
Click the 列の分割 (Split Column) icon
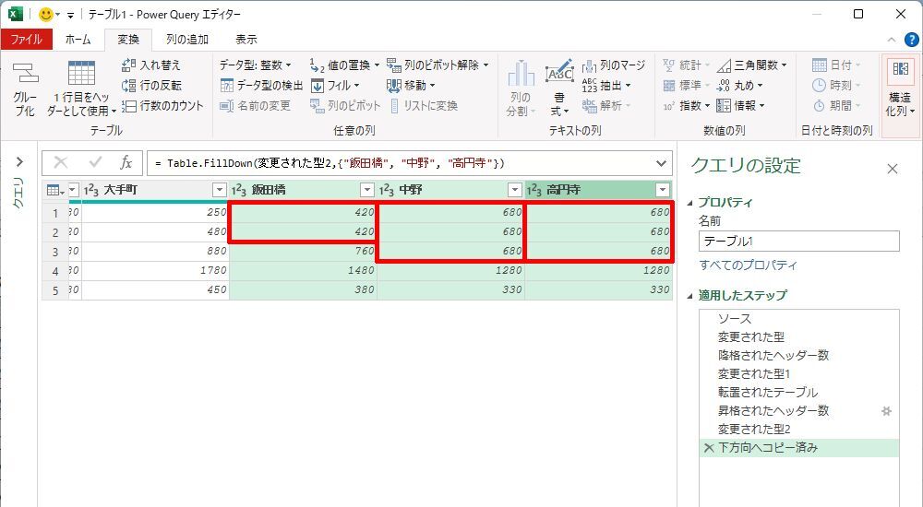[521, 89]
